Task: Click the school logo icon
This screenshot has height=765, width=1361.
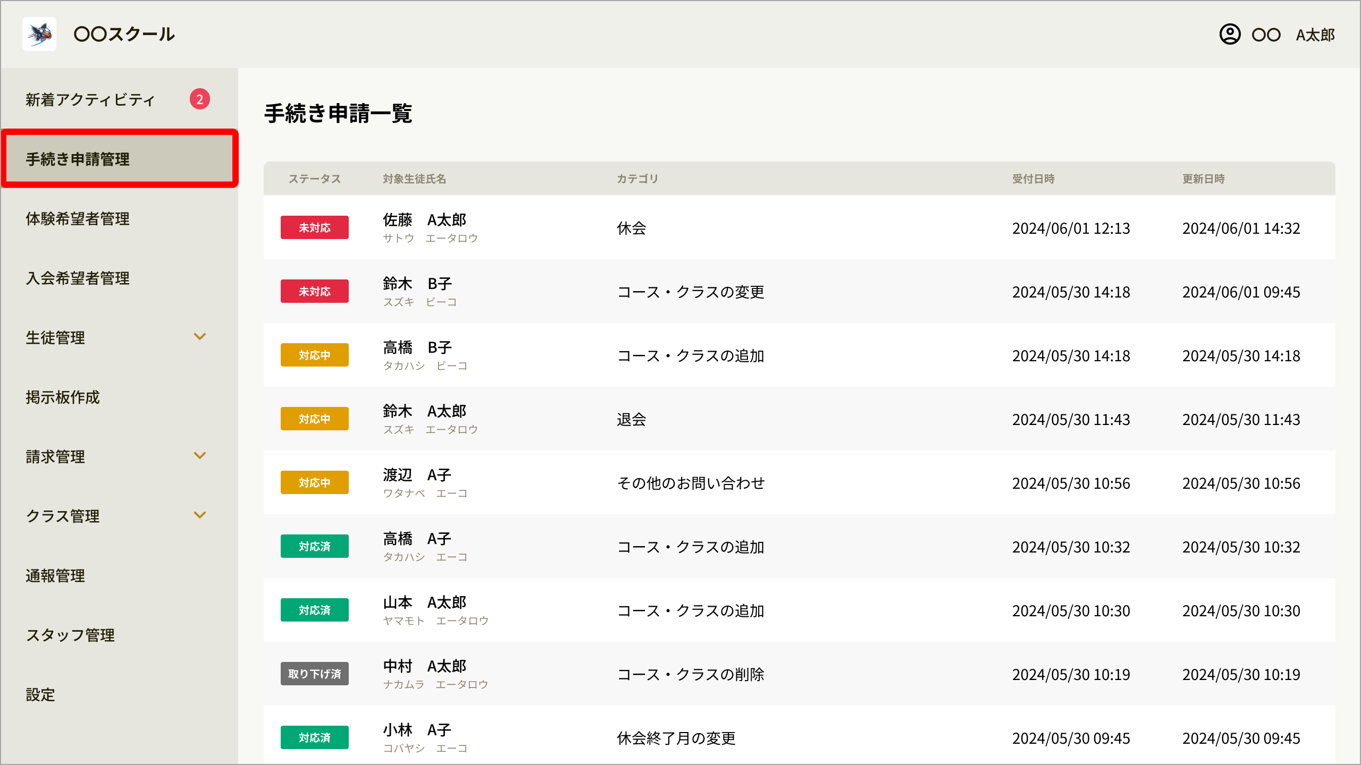Action: pos(39,34)
